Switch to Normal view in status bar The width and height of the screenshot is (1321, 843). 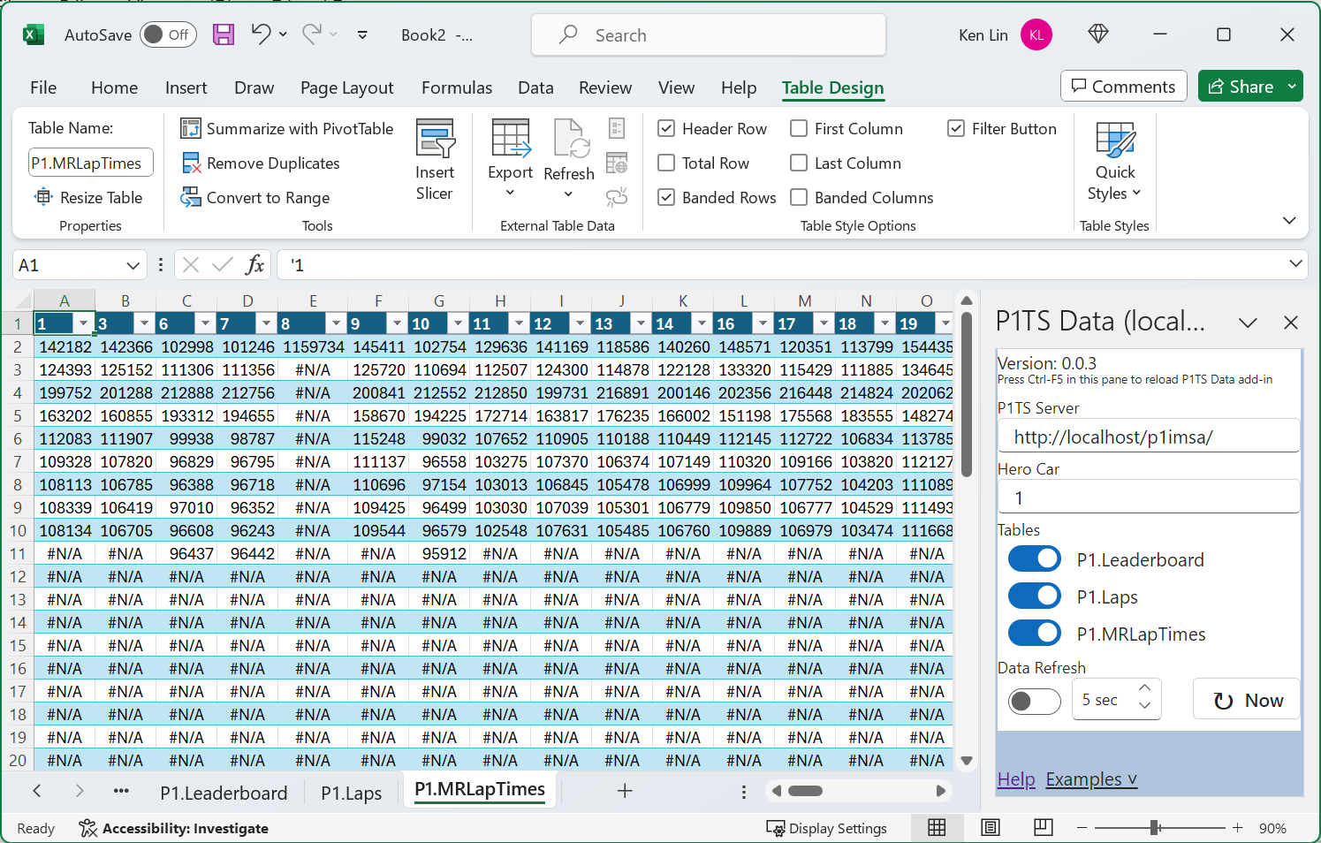click(x=937, y=827)
